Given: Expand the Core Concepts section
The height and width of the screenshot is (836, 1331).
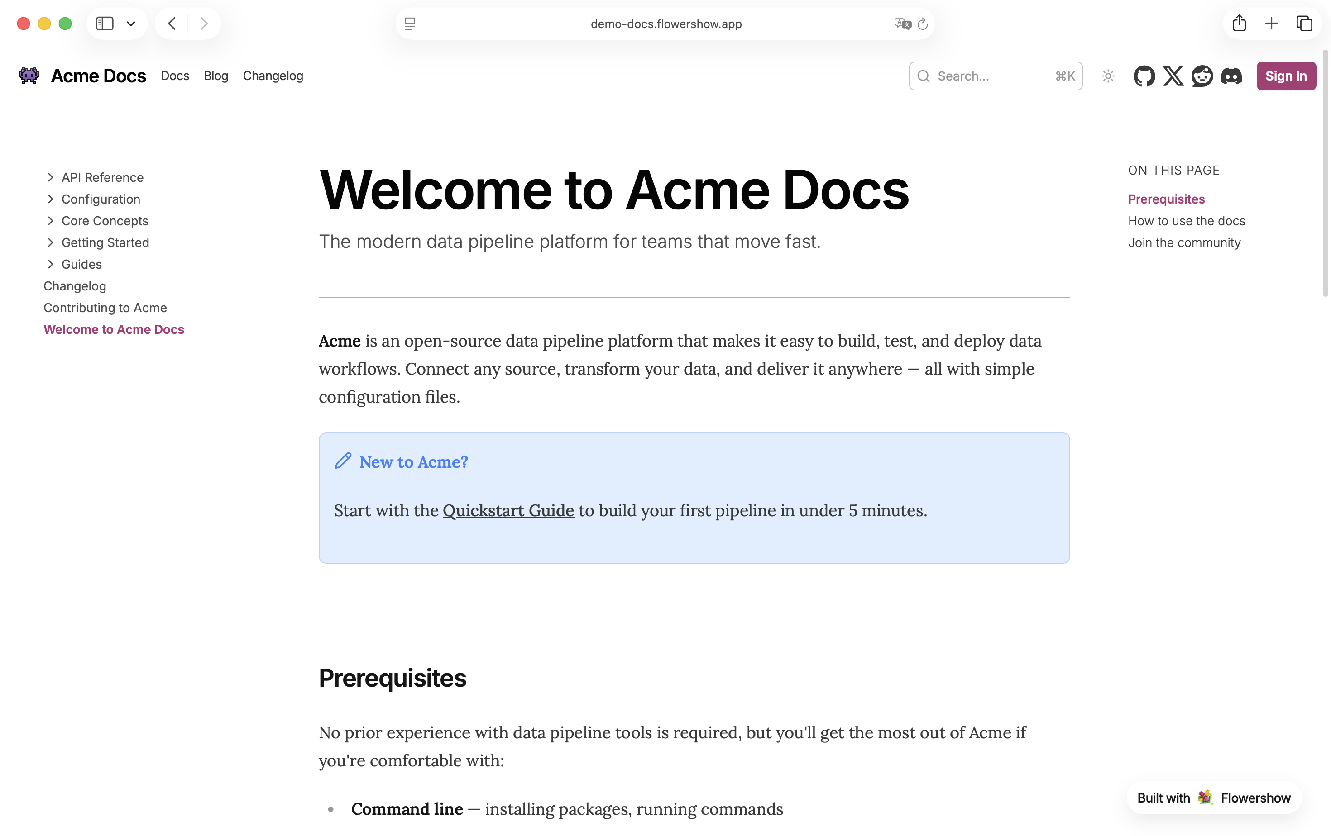Looking at the screenshot, I should point(50,221).
